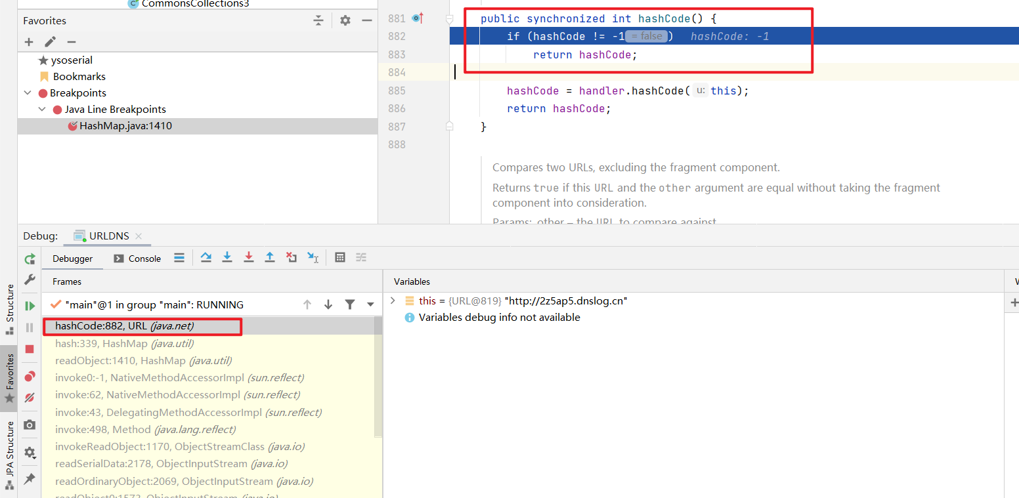1019x498 pixels.
Task: Expand the 'this' URL variable
Action: pos(393,301)
